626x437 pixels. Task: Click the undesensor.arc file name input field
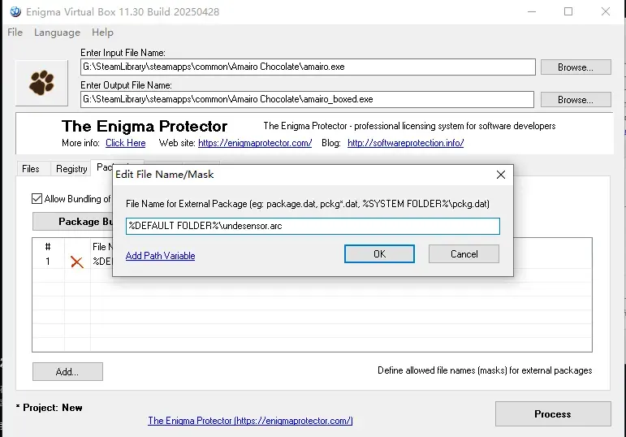pyautogui.click(x=313, y=226)
